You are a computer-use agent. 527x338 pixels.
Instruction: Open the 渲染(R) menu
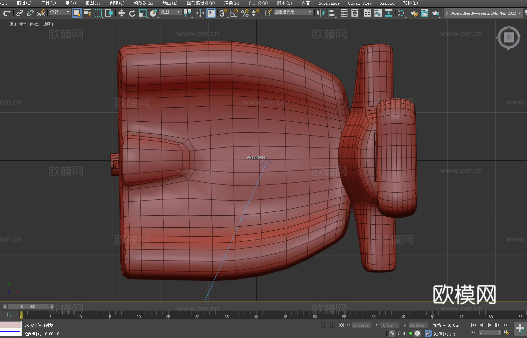(232, 3)
